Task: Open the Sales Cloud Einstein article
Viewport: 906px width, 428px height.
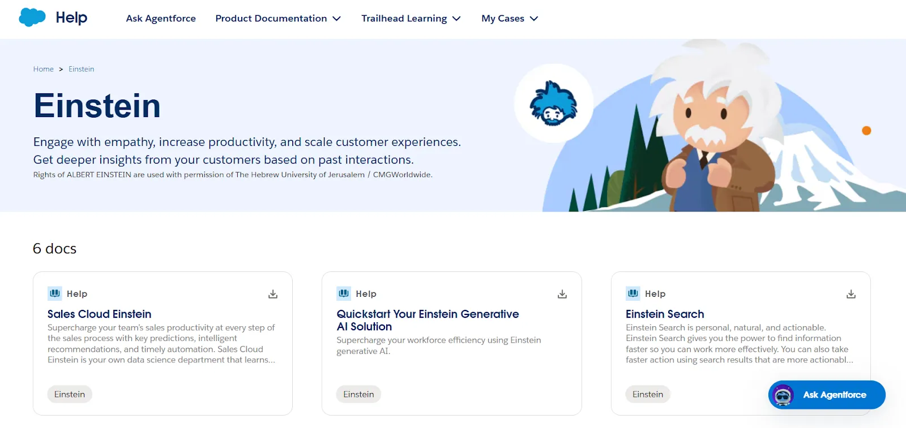Action: (x=100, y=314)
